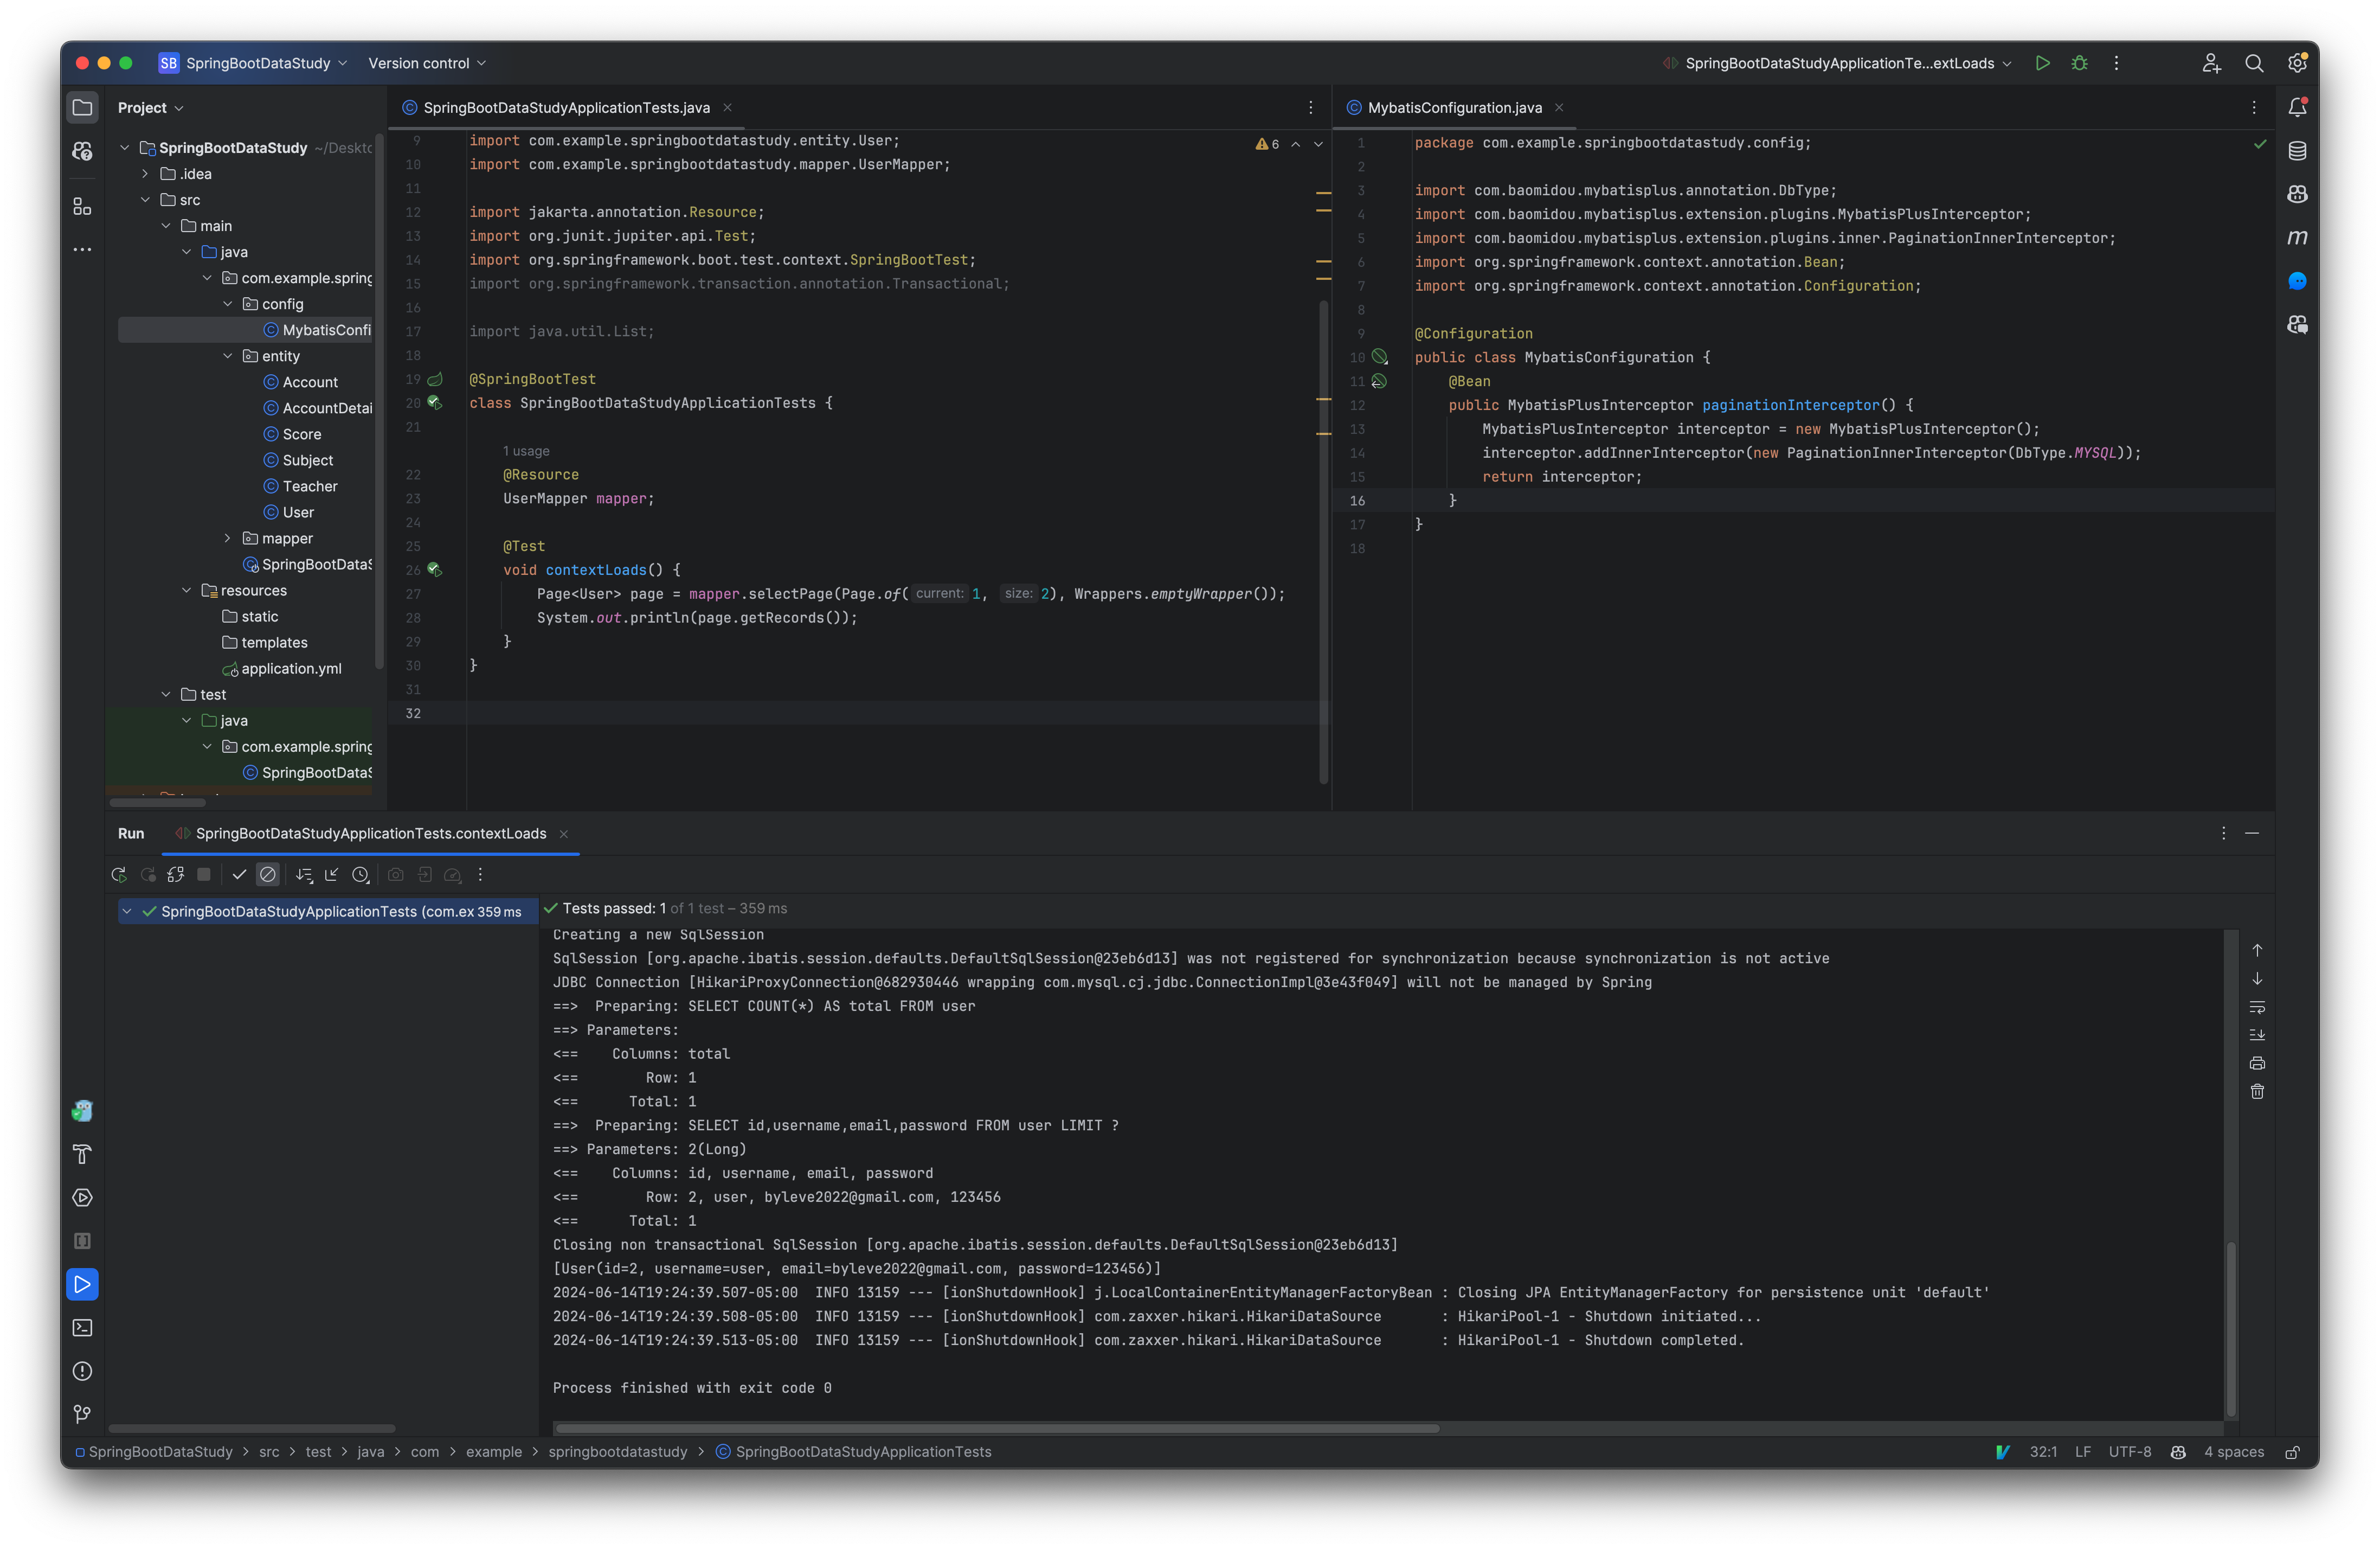Toggle the test history clock filter
This screenshot has height=1549, width=2380.
361,874
